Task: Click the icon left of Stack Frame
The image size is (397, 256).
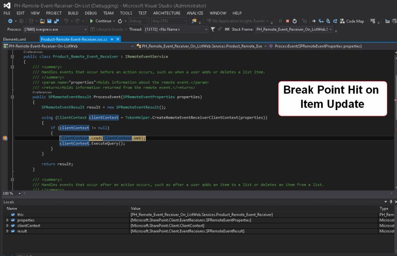Action: tap(227, 29)
